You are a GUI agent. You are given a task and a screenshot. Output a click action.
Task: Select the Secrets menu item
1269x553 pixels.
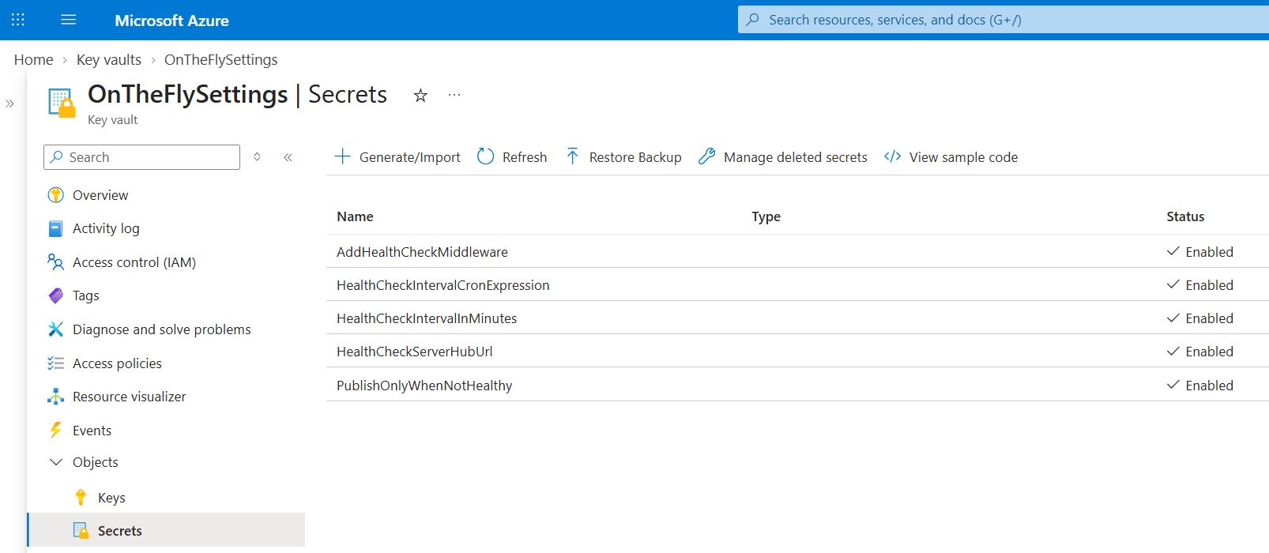(x=166, y=530)
